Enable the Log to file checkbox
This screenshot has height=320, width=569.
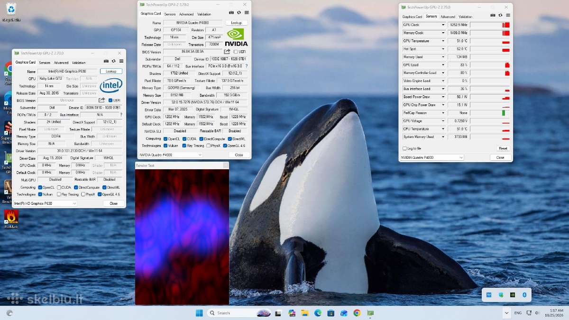click(x=404, y=148)
